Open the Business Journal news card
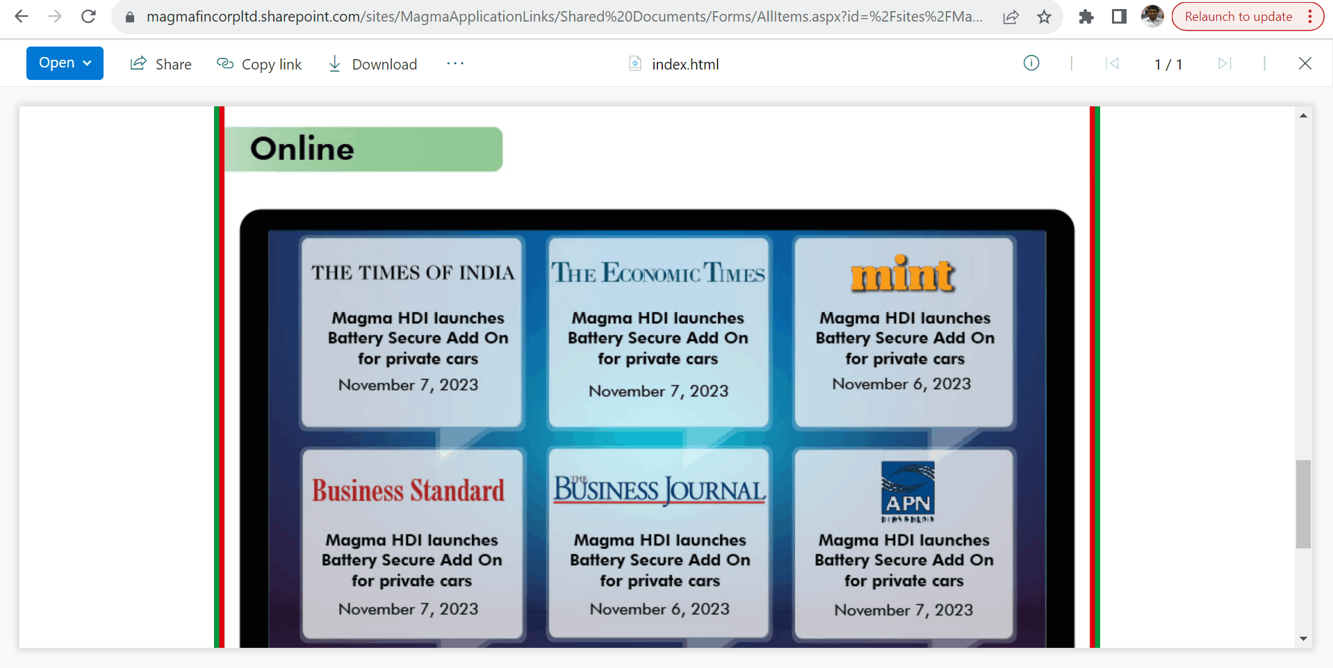This screenshot has height=668, width=1333. pyautogui.click(x=659, y=544)
